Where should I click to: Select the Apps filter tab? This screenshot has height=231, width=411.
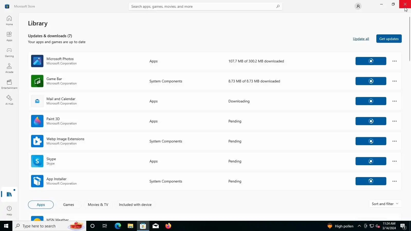pyautogui.click(x=41, y=205)
